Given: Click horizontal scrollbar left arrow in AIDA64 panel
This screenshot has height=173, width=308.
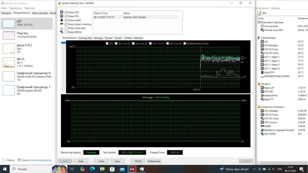Looking at the screenshot, I should 258,163.
